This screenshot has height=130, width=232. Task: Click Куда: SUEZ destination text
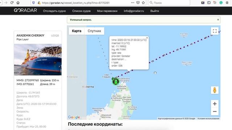pos(23,119)
